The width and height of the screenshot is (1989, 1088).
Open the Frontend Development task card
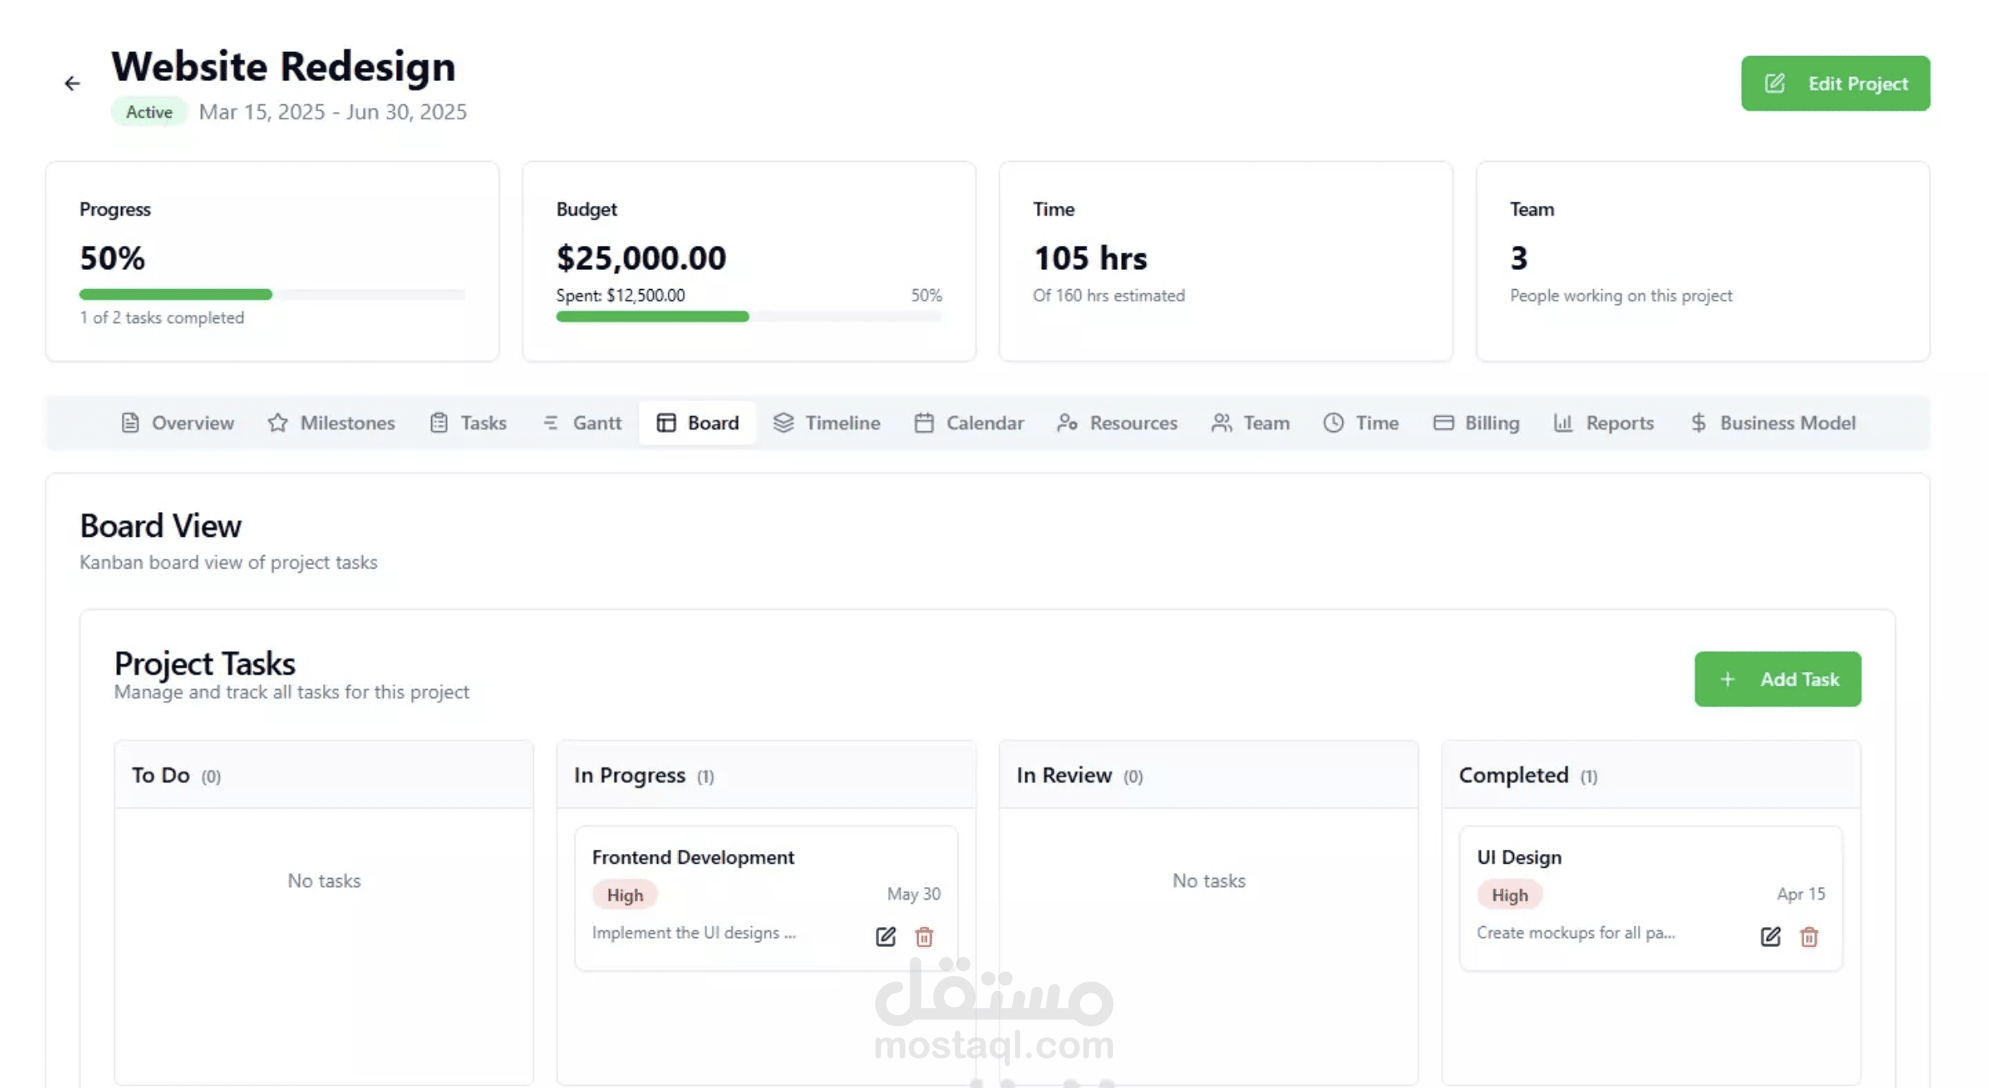(x=693, y=857)
